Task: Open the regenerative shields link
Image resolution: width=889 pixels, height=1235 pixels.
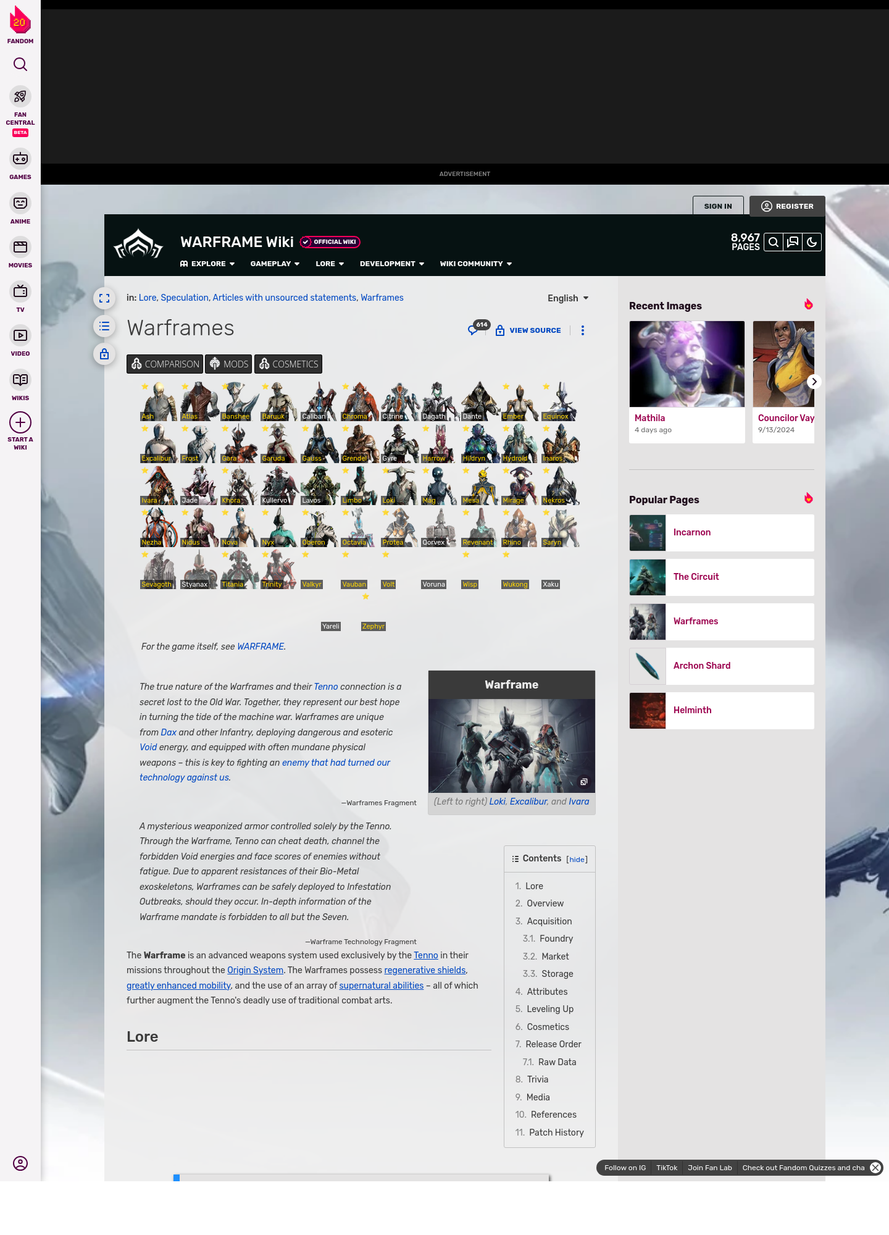Action: [x=425, y=970]
